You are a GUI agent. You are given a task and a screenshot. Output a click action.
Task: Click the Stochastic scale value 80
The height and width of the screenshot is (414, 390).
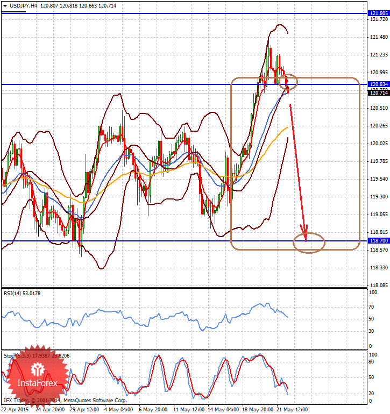coord(371,362)
